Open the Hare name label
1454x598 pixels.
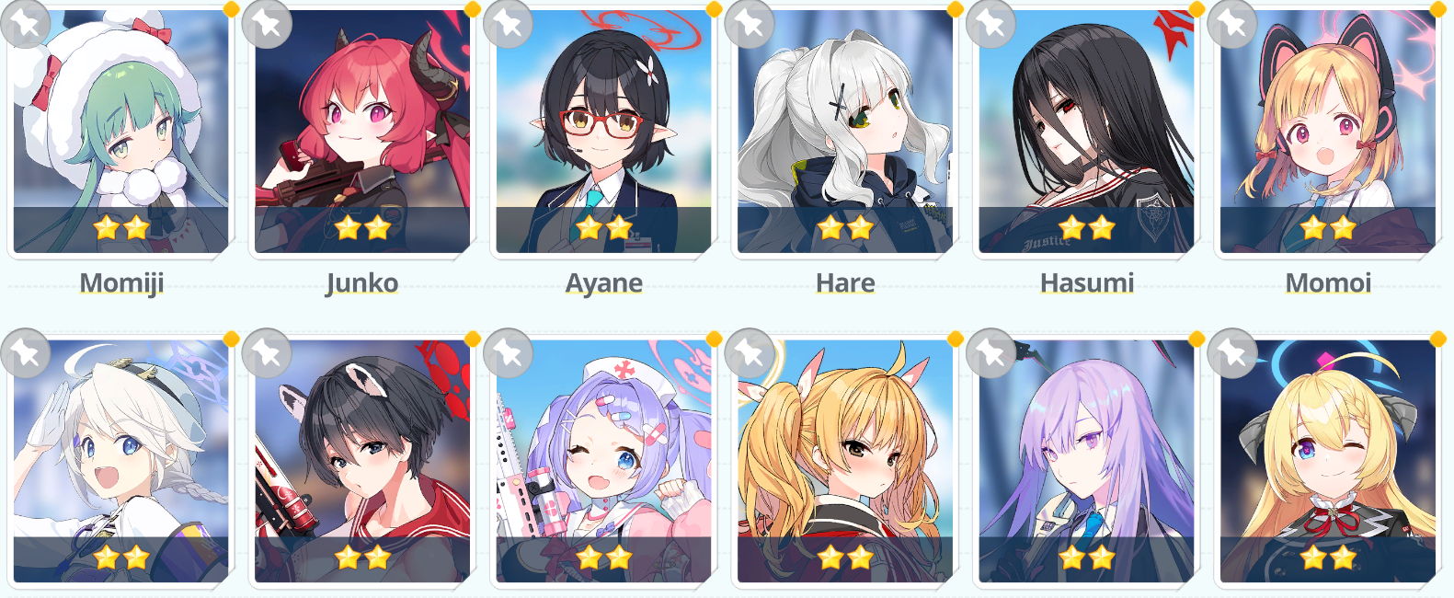point(845,282)
